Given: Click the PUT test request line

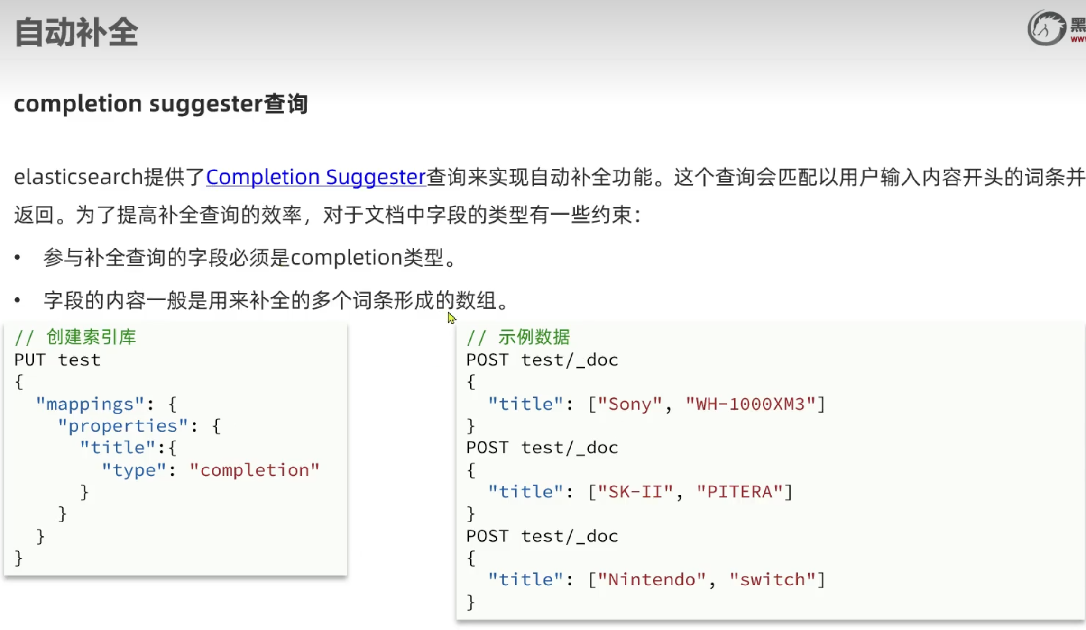Looking at the screenshot, I should [57, 360].
